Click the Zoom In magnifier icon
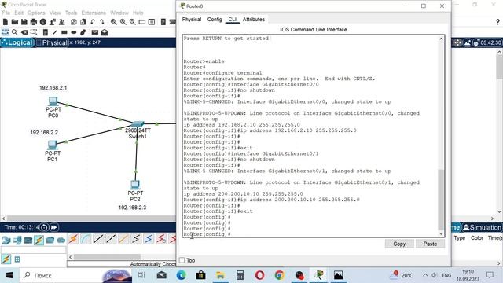This screenshot has height=283, width=503. (113, 22)
